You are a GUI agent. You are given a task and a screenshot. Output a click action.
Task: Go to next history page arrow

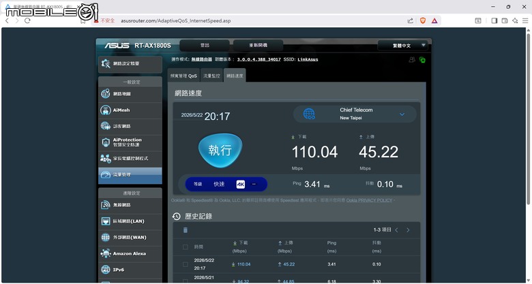tap(408, 230)
